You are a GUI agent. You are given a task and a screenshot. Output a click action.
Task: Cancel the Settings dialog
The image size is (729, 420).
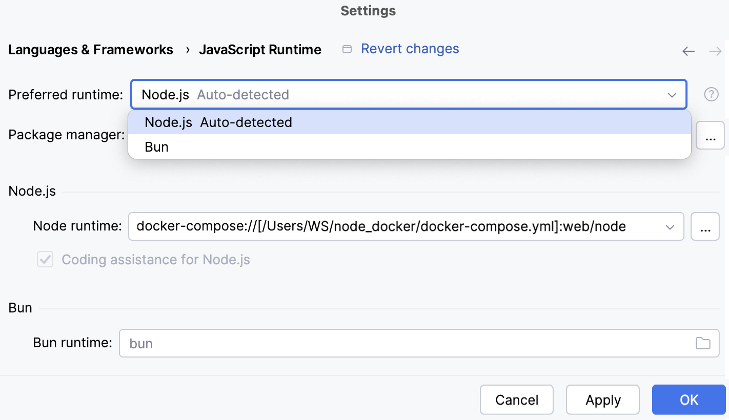[x=516, y=400]
